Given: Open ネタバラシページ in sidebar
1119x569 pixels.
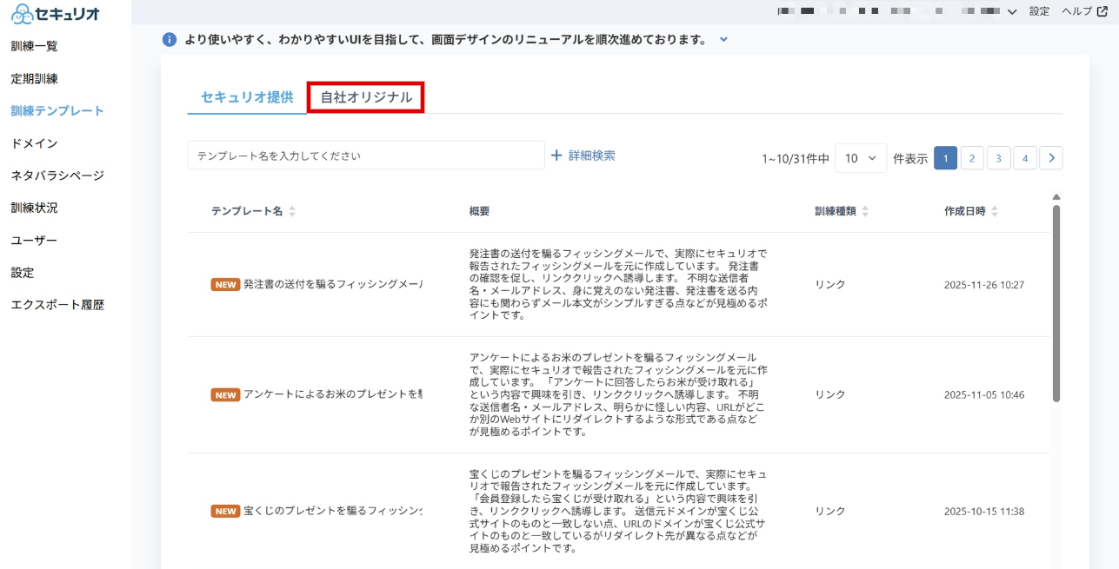Looking at the screenshot, I should (x=57, y=175).
